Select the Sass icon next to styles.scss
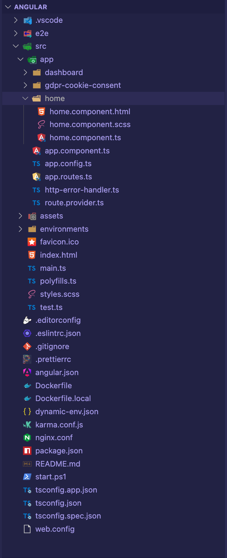Image resolution: width=227 pixels, height=558 pixels. click(x=32, y=294)
